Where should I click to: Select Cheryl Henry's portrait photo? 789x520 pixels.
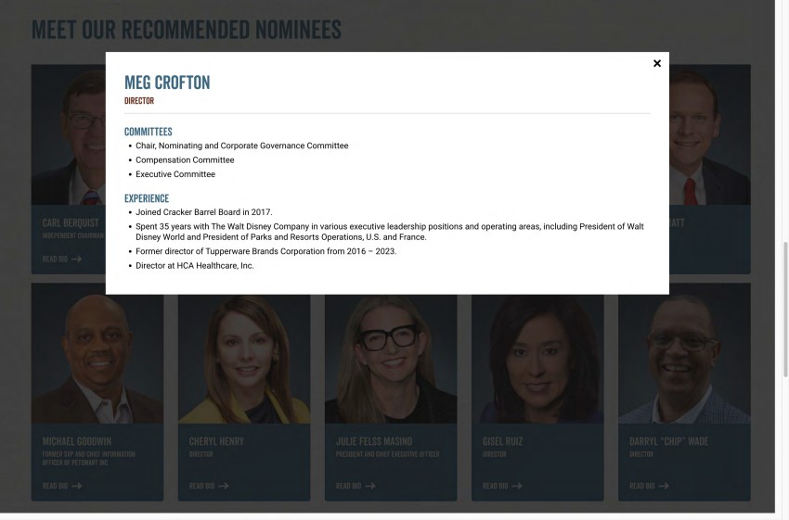[244, 359]
